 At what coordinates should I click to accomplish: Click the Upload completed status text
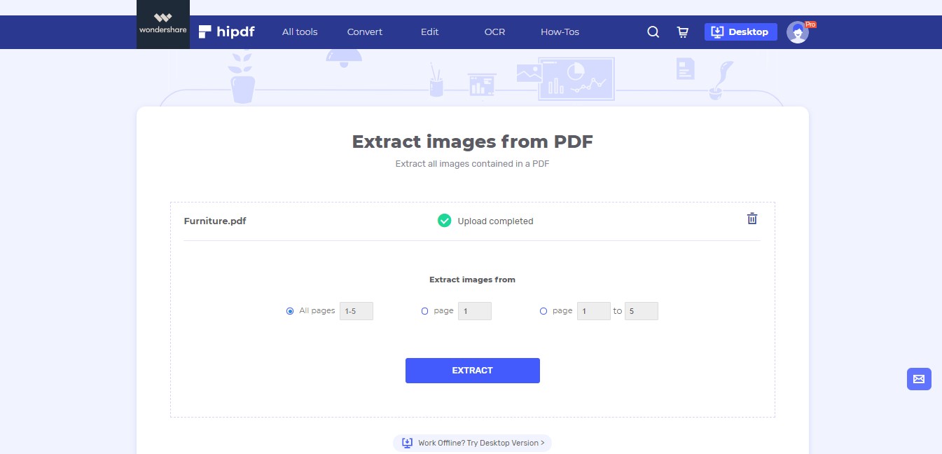(495, 221)
